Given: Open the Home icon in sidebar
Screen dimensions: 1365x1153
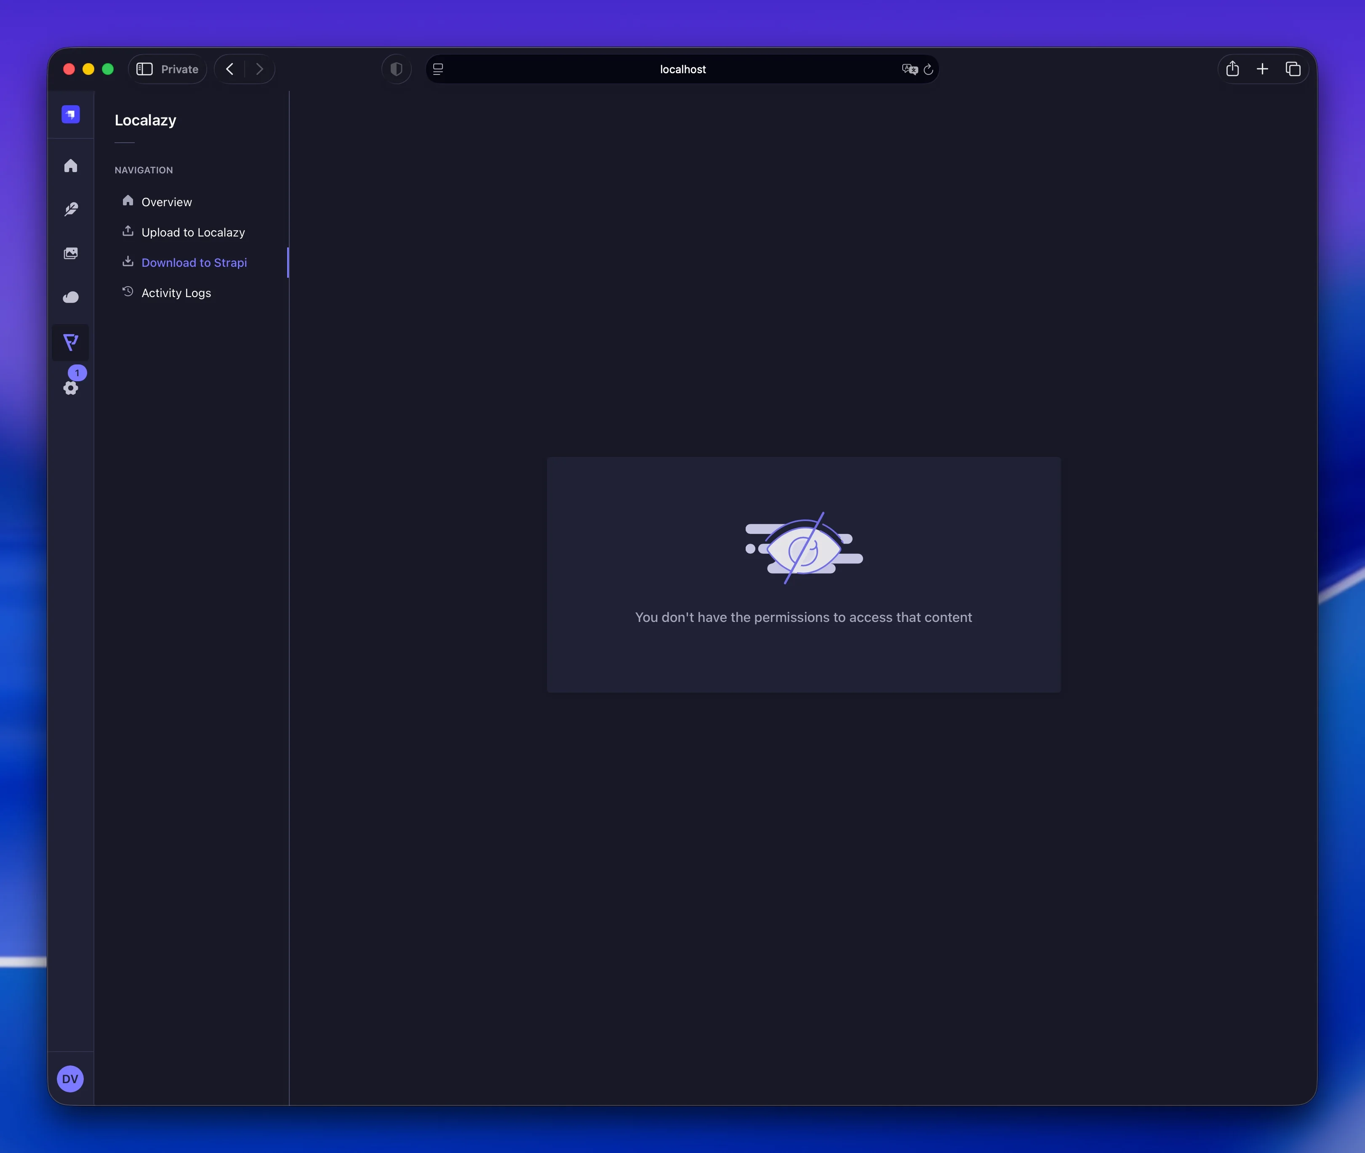Looking at the screenshot, I should click(71, 166).
